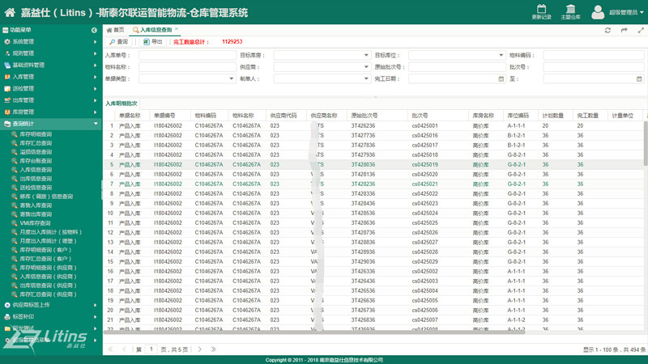The height and width of the screenshot is (364, 648).
Task: Open 库存明细查询 in the sidebar
Action: pyautogui.click(x=36, y=134)
